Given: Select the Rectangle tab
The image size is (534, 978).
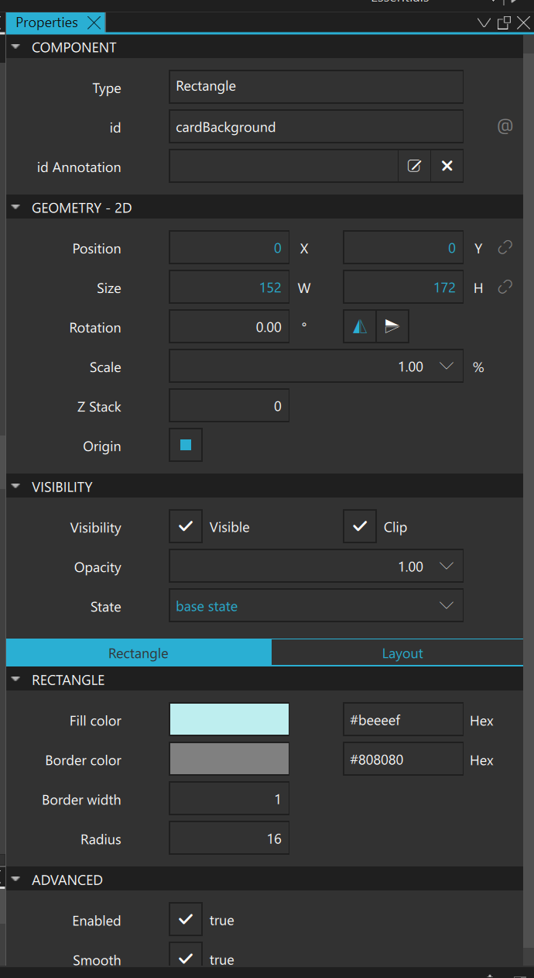Looking at the screenshot, I should coord(139,653).
